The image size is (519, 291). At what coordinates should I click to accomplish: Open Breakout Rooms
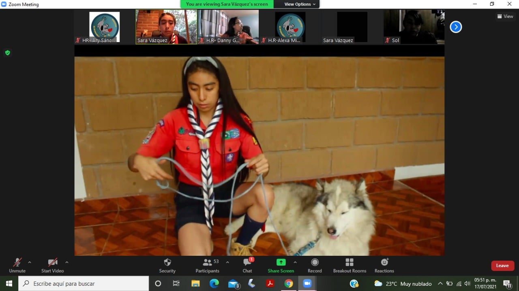point(349,265)
